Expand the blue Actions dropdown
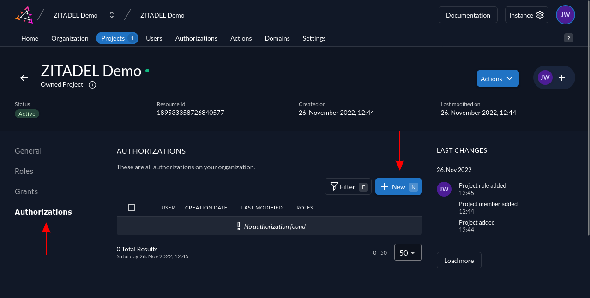Screen dimensions: 590x298 (x=498, y=78)
